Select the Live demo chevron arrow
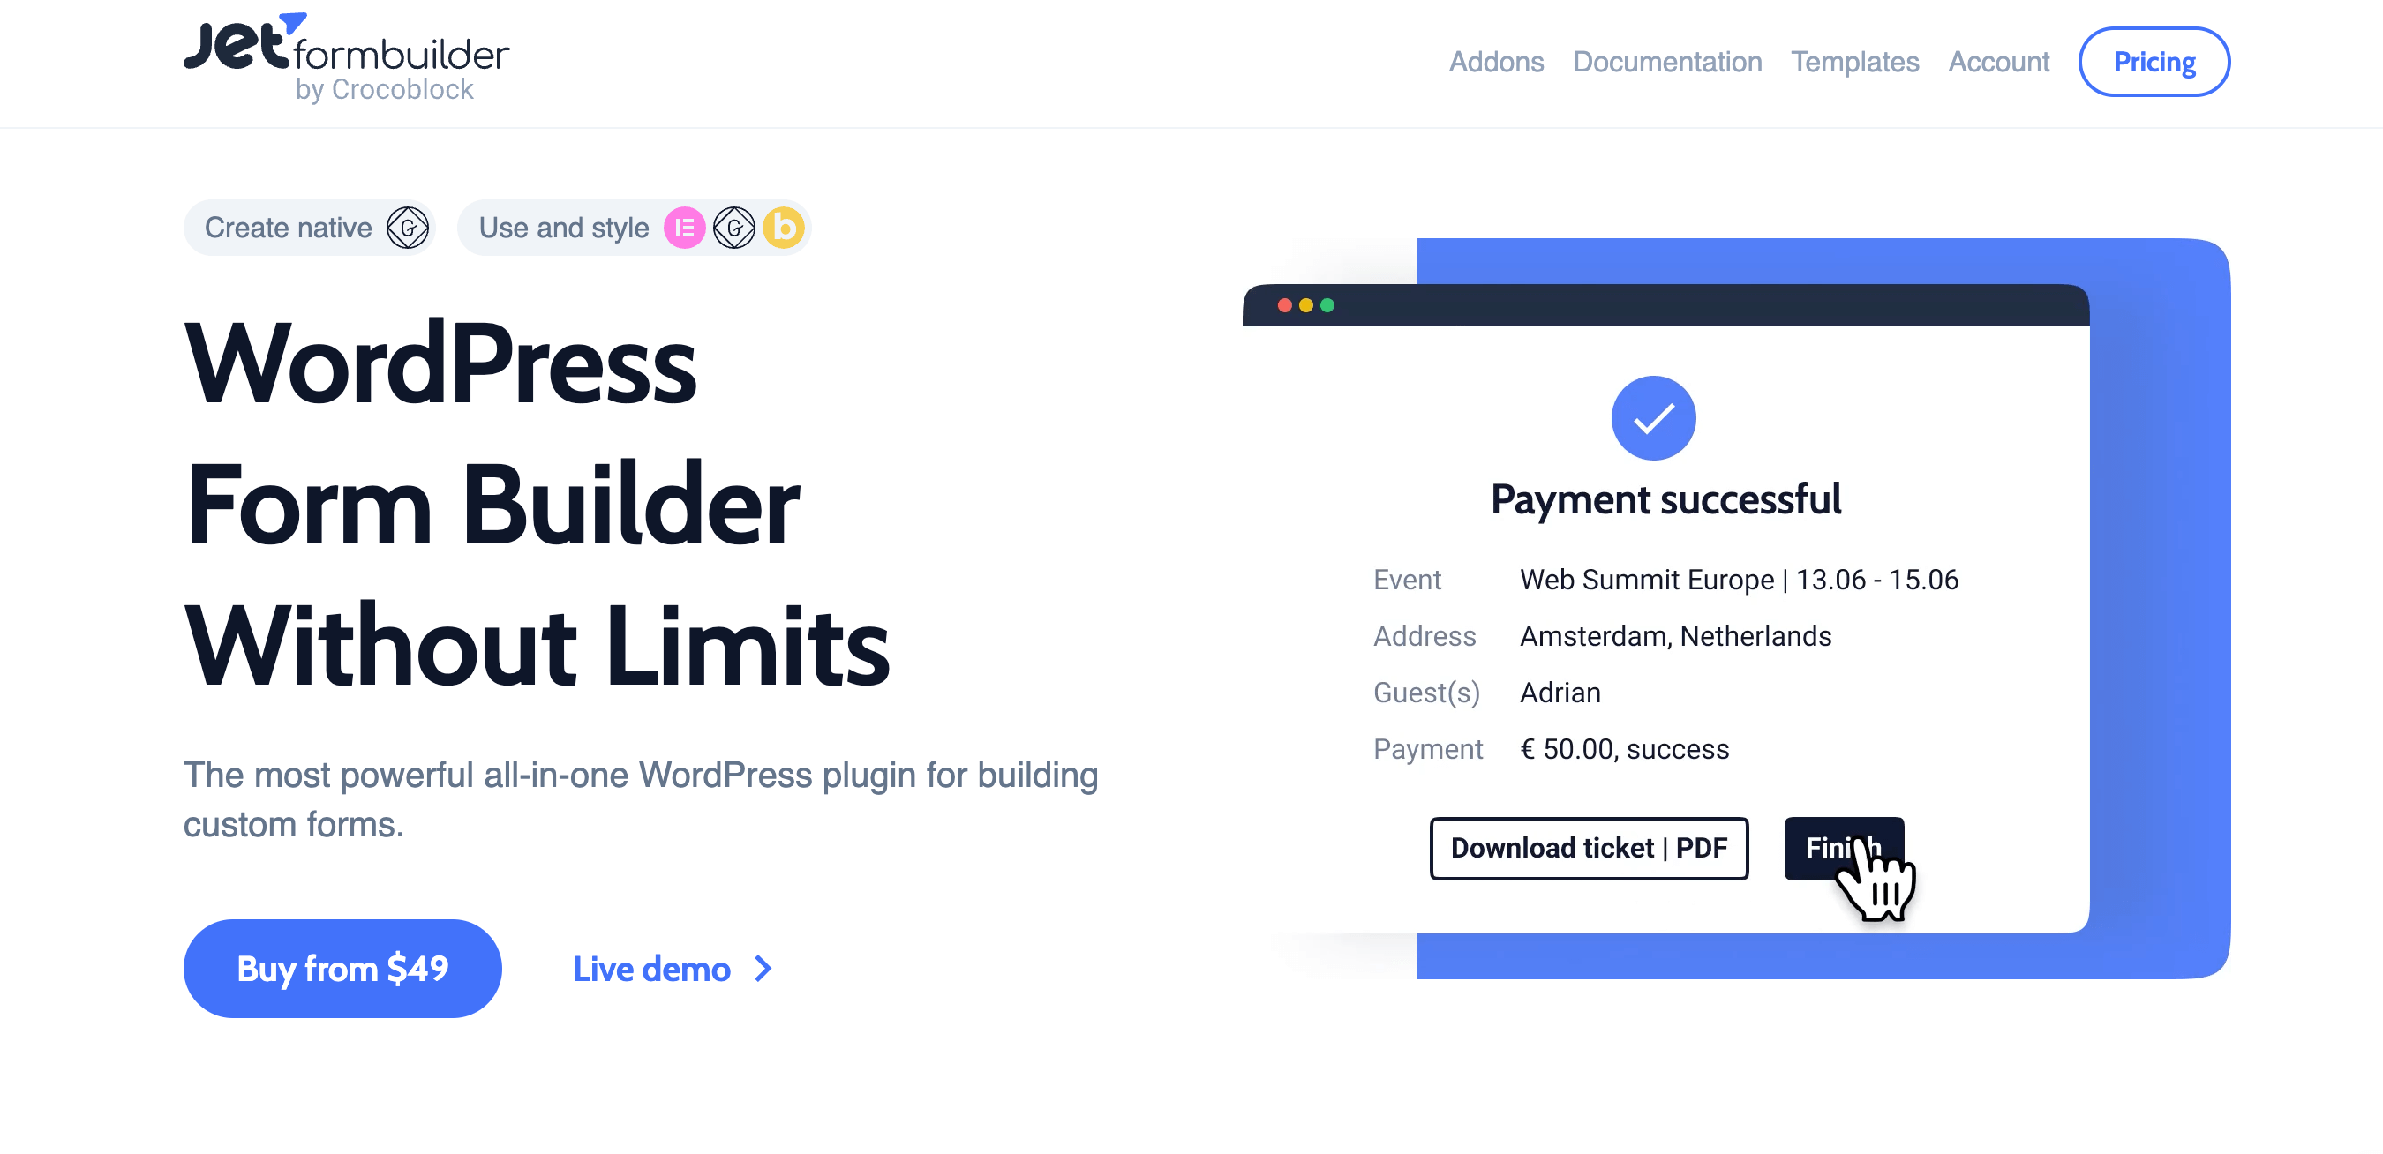The height and width of the screenshot is (1154, 2383). tap(764, 967)
